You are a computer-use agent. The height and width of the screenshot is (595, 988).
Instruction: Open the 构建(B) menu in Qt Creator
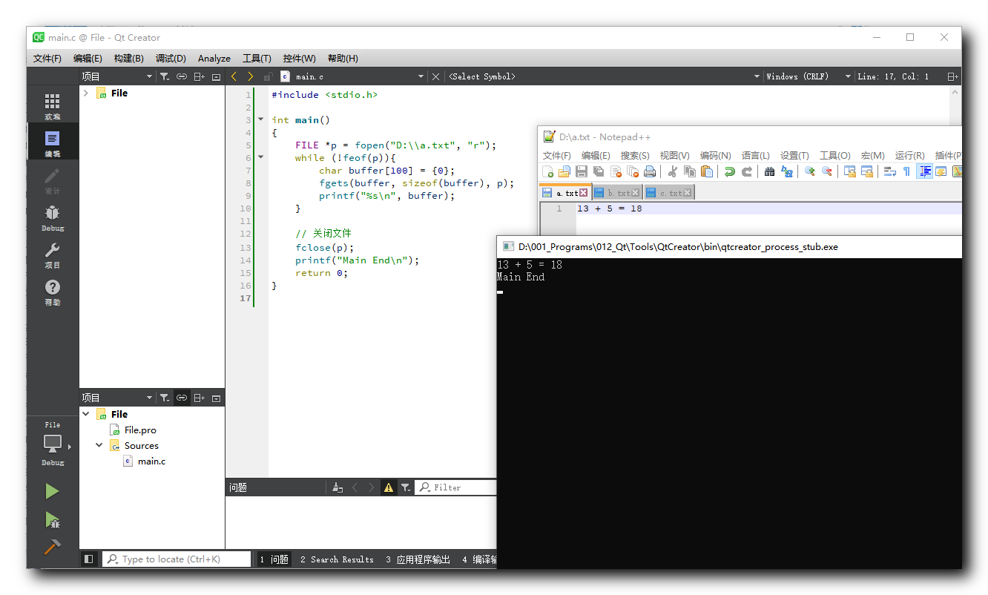(128, 59)
